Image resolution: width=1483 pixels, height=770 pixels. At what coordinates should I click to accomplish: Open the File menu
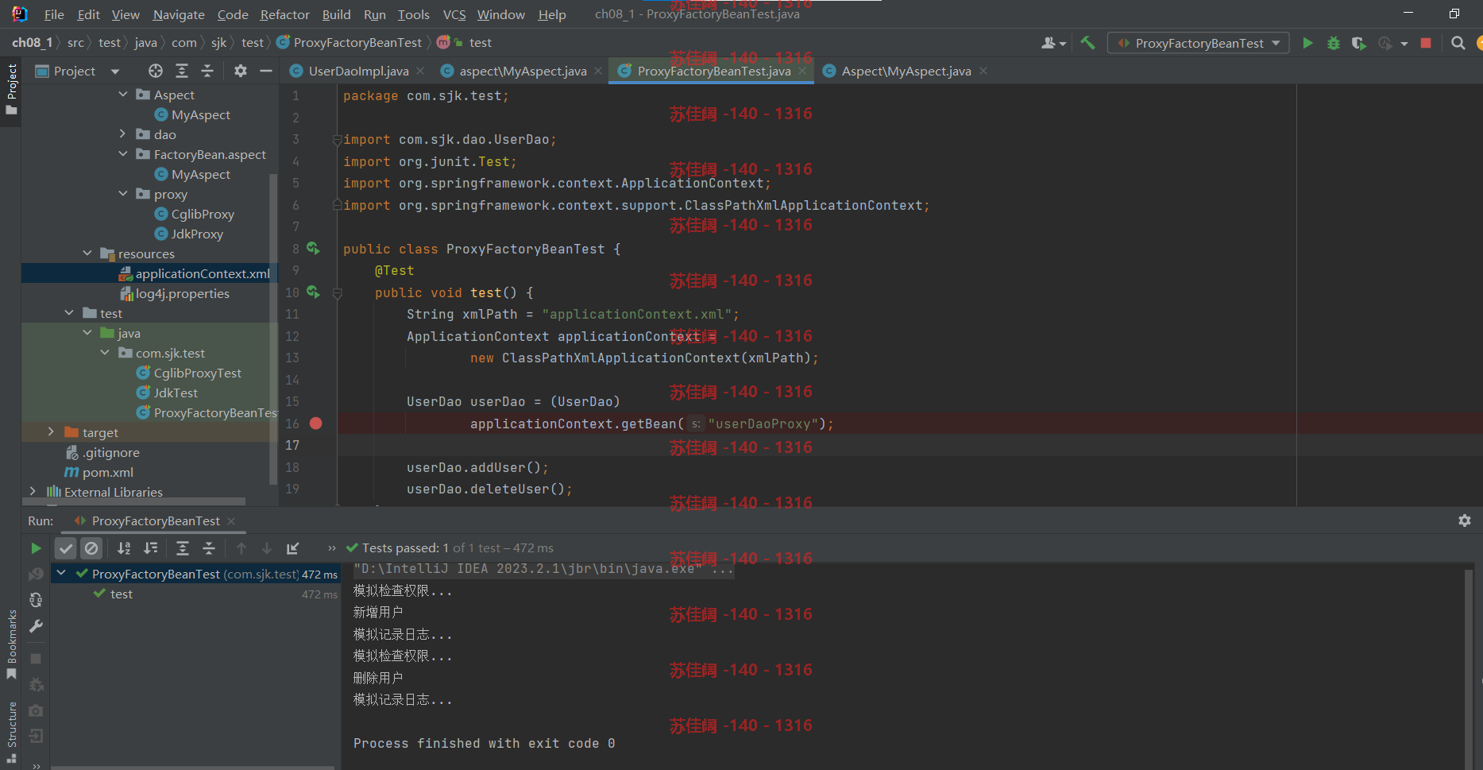[x=54, y=14]
